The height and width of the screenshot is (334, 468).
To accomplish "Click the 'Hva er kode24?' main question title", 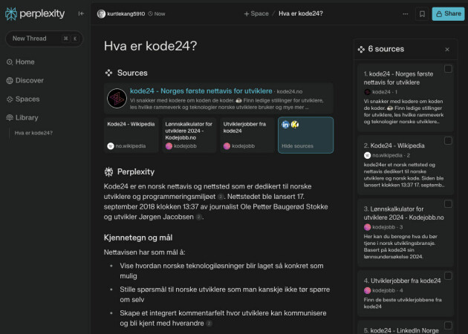I will (x=150, y=46).
